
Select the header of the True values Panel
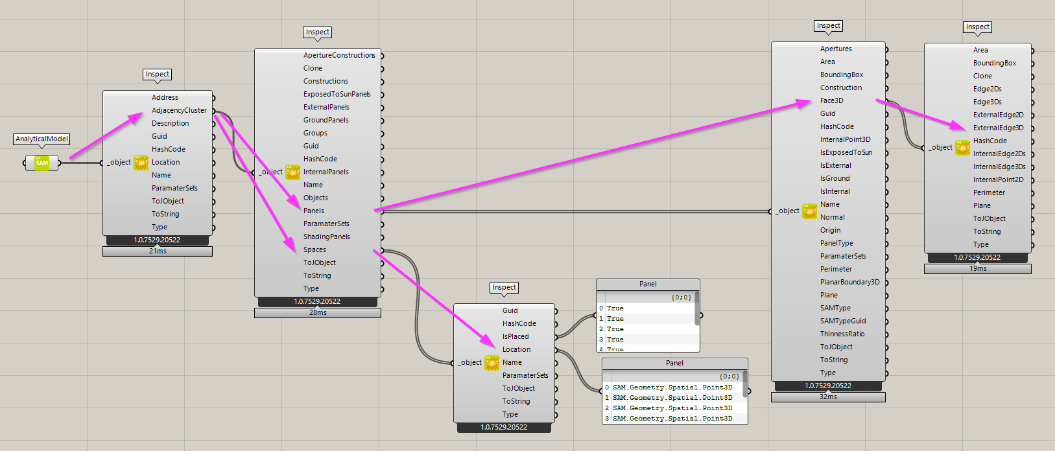click(x=648, y=284)
